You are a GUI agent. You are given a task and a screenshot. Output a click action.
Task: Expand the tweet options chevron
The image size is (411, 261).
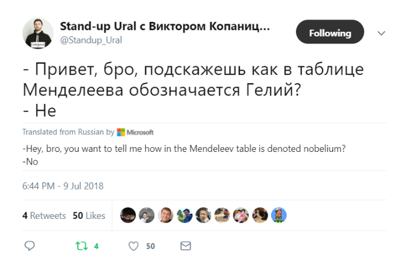pyautogui.click(x=382, y=33)
